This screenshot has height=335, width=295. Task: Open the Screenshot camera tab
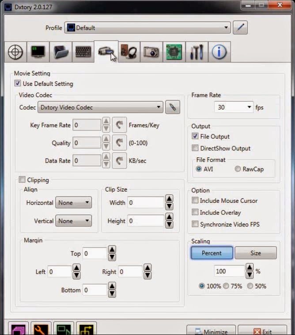151,52
